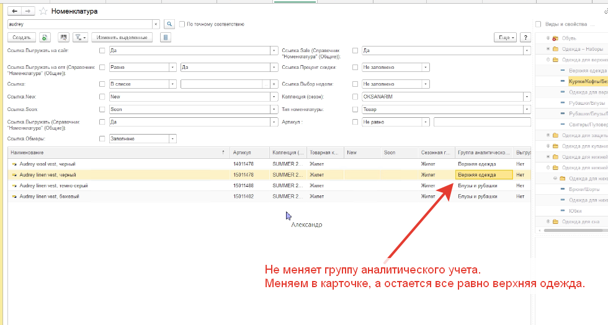The width and height of the screenshot is (608, 325).
Task: Click the report icon after Изменить выделенные
Action: tap(164, 38)
